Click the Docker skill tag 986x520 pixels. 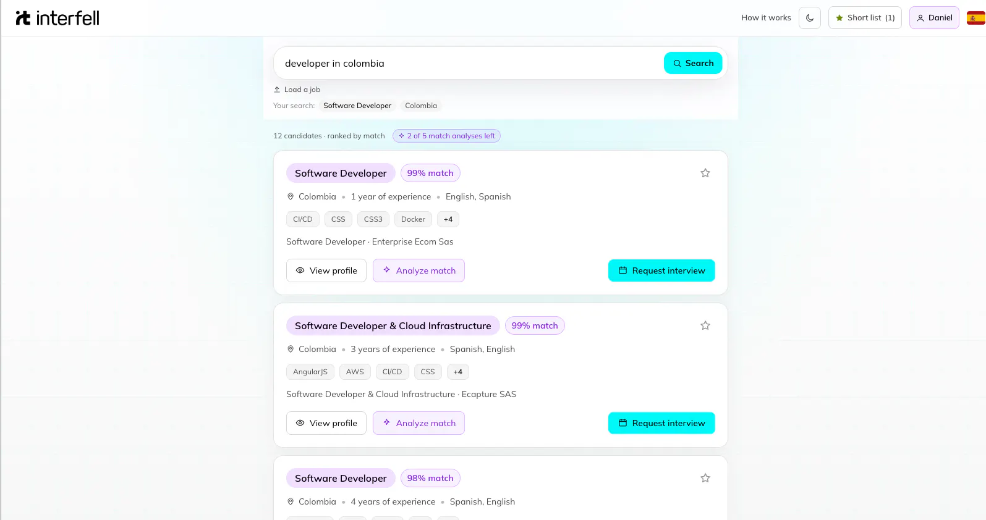pyautogui.click(x=413, y=219)
